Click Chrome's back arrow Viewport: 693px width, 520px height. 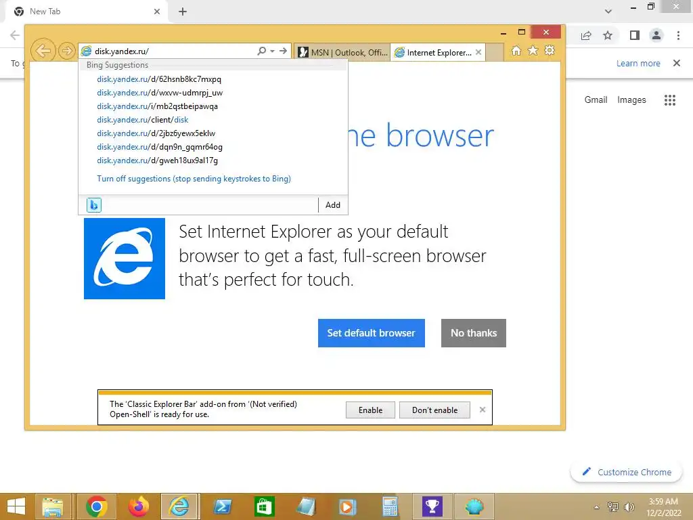coord(15,35)
